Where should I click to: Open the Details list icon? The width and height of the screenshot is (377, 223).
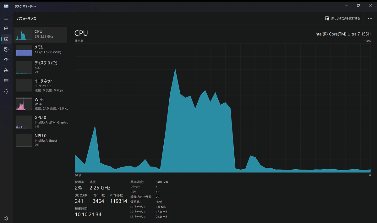(x=6, y=81)
